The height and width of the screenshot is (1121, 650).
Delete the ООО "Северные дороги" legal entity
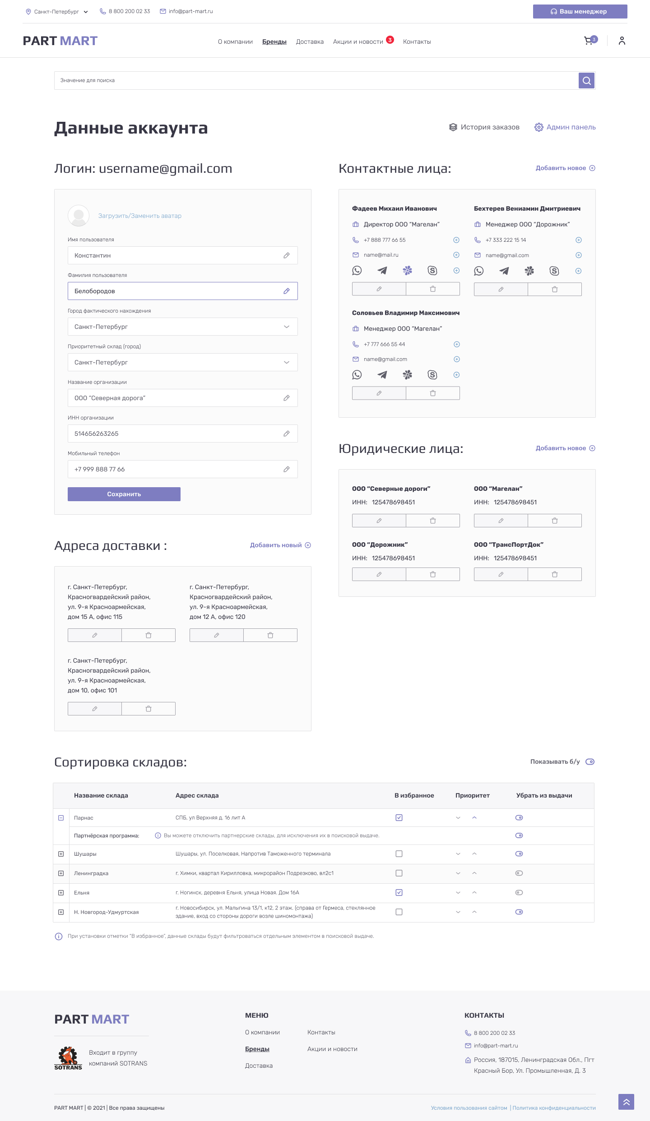(x=432, y=521)
